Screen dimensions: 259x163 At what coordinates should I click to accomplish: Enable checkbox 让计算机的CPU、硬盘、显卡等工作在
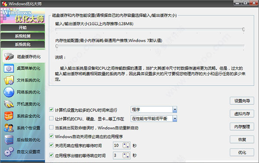[x=51, y=118]
